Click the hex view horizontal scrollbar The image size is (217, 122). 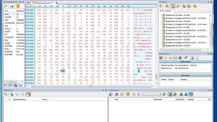(91, 86)
